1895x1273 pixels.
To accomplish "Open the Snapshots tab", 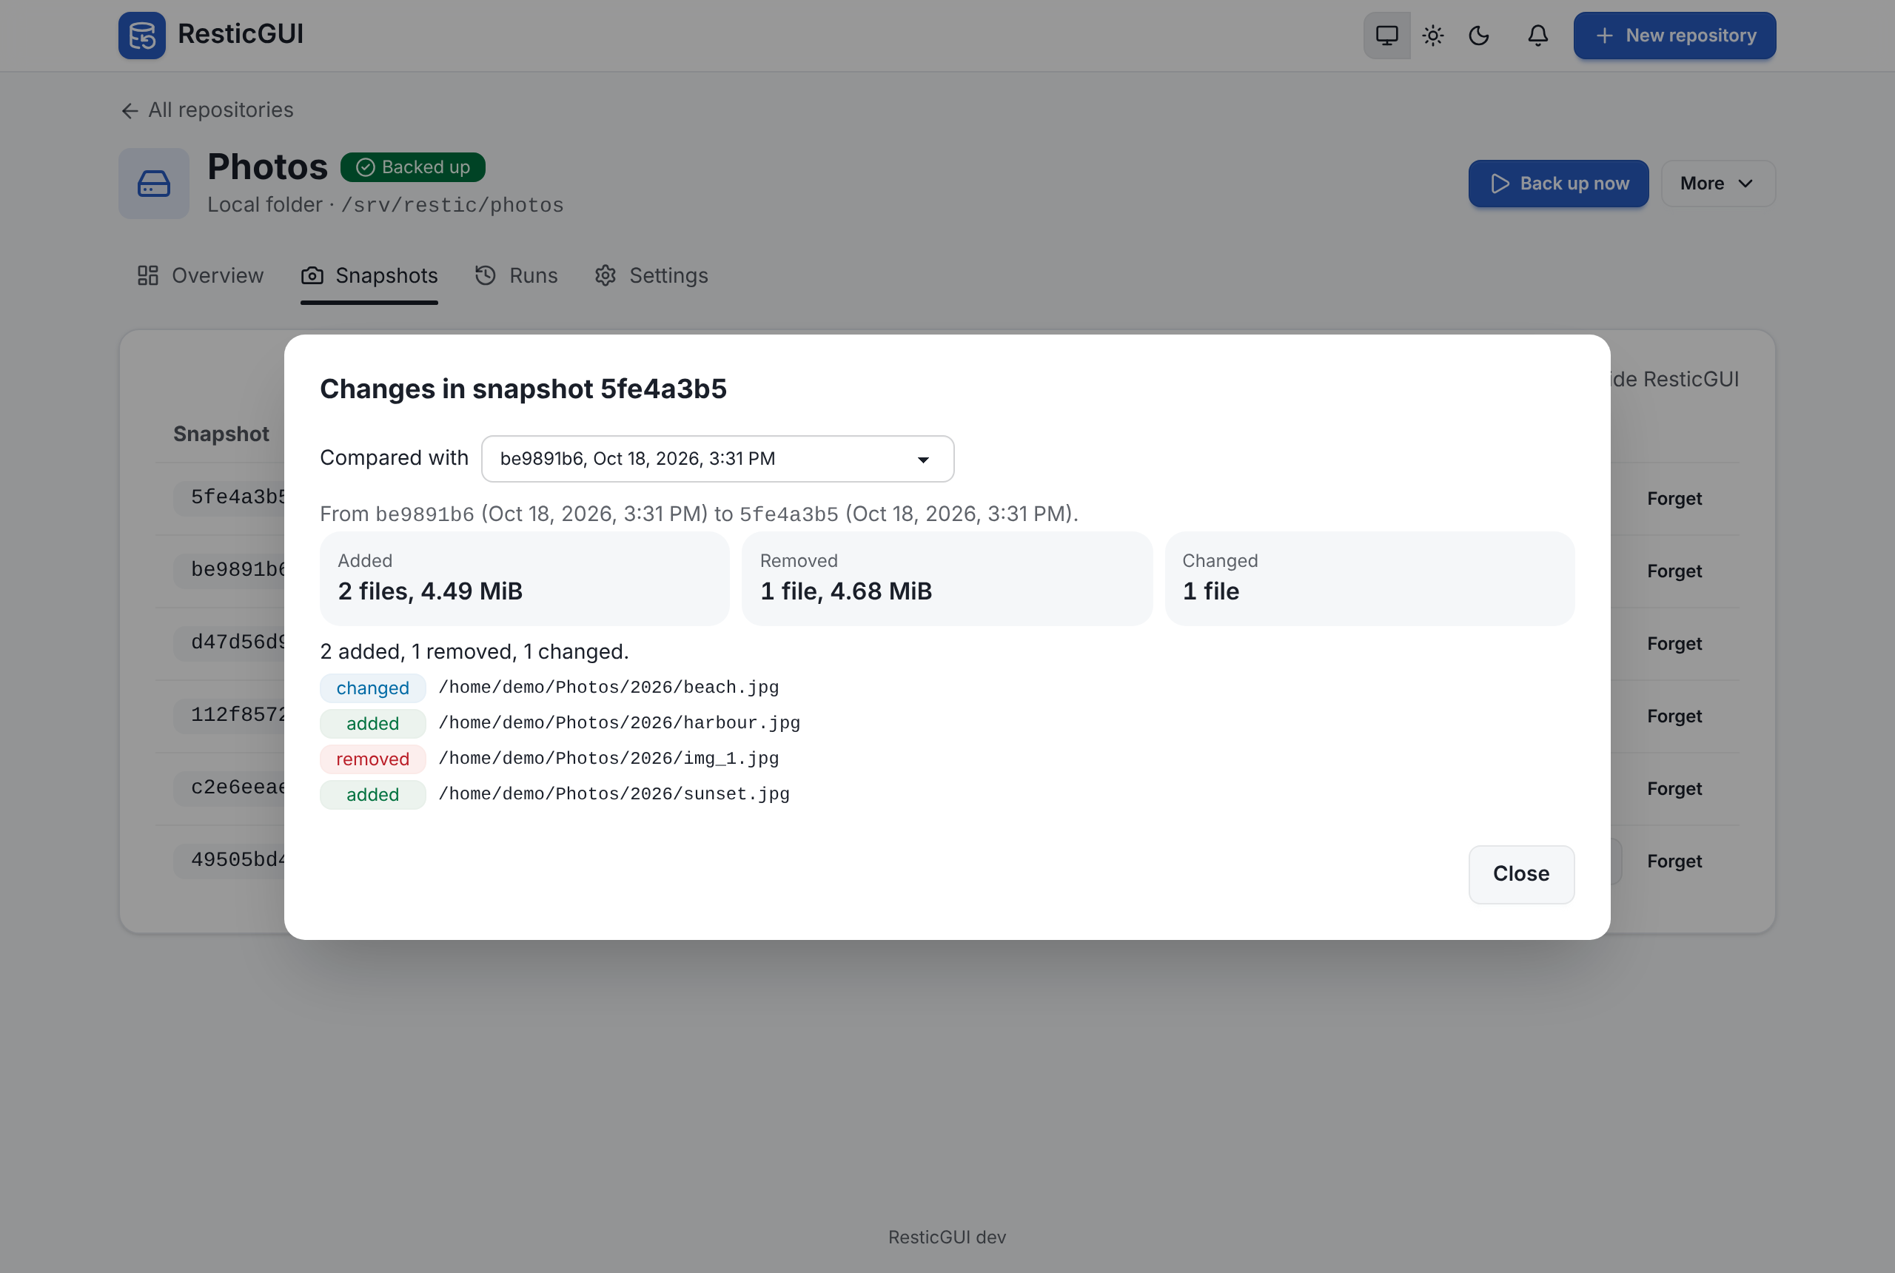I will [369, 275].
